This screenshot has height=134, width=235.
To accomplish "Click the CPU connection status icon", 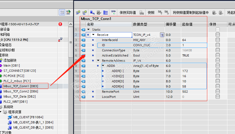I will (60, 40).
